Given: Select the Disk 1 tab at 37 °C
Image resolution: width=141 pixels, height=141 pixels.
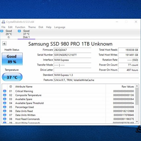Looking at the screenshot, I should [26, 34].
